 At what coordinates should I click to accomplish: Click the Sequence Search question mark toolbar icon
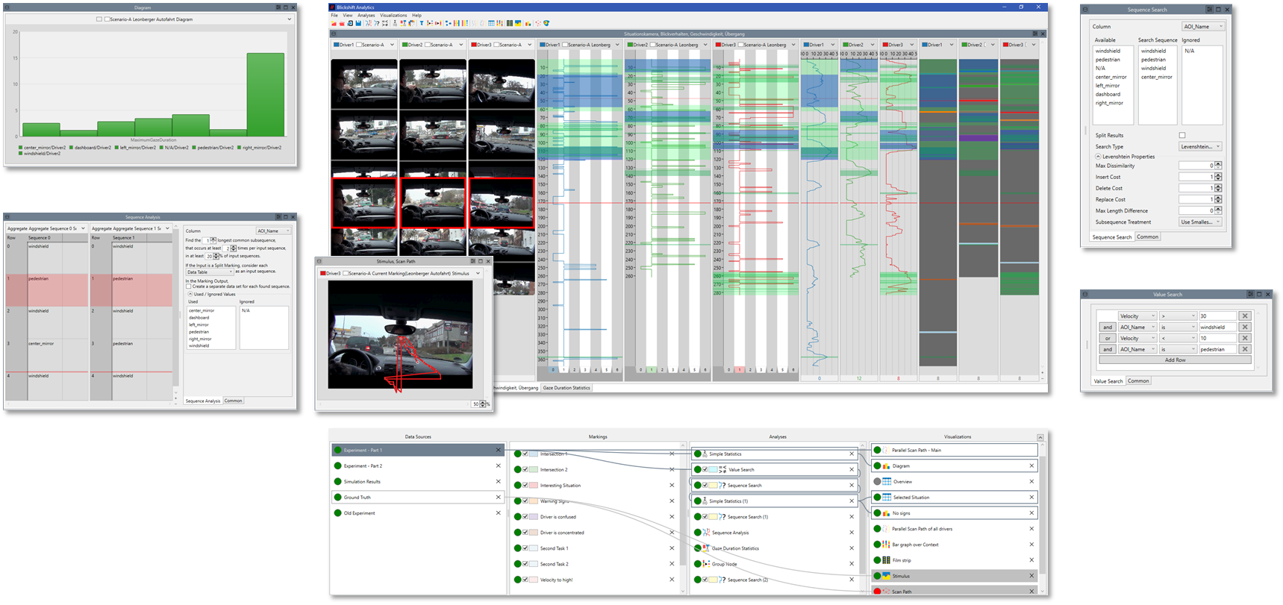[x=377, y=23]
